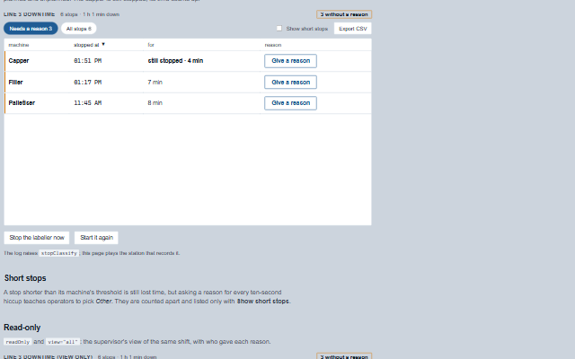Image resolution: width=575 pixels, height=359 pixels.
Task: Select the 'Needs a reason 3' filter tab
Action: point(31,29)
